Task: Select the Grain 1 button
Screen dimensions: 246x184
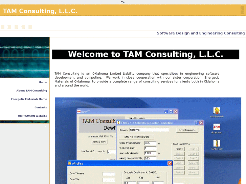Action: tap(179, 149)
